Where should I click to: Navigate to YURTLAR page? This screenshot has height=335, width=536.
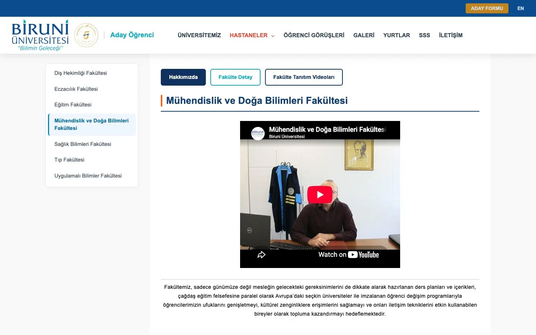(396, 35)
